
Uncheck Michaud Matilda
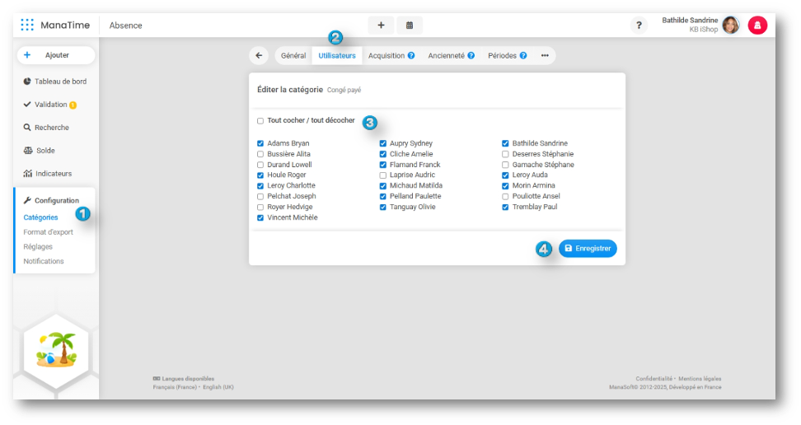click(x=383, y=186)
